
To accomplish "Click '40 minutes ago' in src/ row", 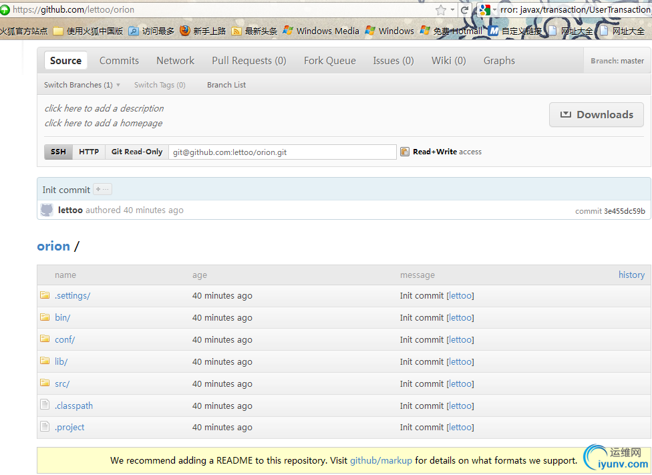I will point(222,384).
